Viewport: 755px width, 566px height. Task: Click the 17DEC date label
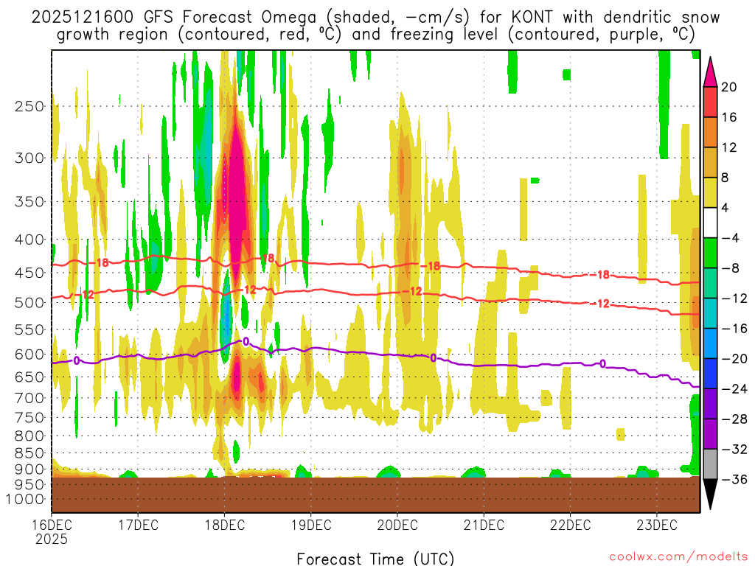tap(138, 525)
